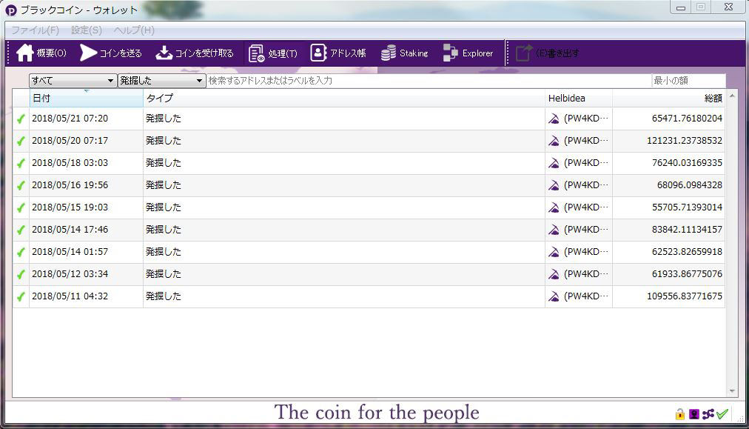The height and width of the screenshot is (429, 749).
Task: Click (PW4KD address in 2018/05/18 03:03 row
Action: pos(585,162)
